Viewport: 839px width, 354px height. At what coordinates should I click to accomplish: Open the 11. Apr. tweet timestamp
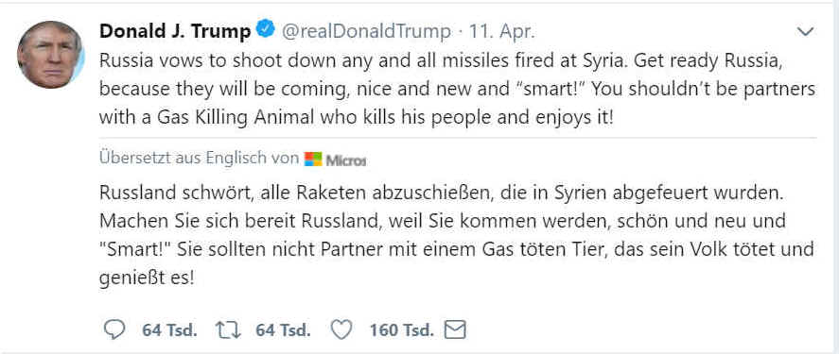(x=502, y=32)
